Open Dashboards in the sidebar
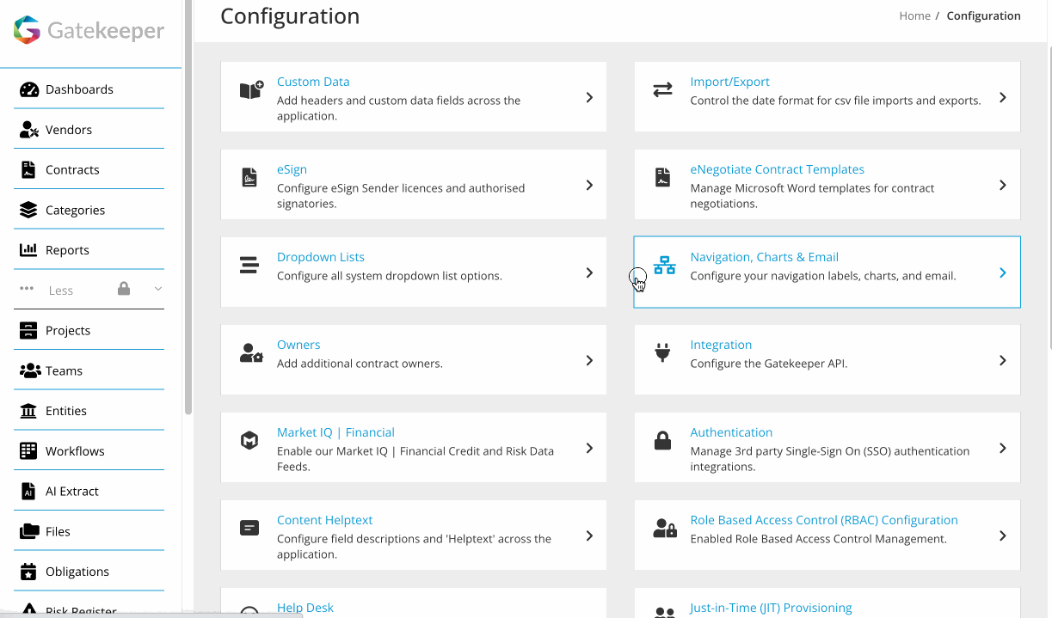 click(79, 89)
